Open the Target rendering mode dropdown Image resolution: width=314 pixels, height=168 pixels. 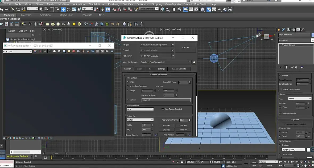pyautogui.click(x=157, y=45)
